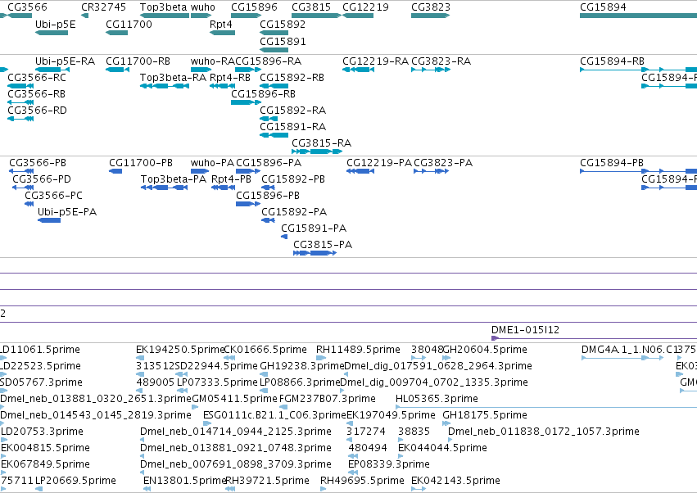This screenshot has height=493, width=697.
Task: Click the CG3823 gene label
Action: point(431,7)
